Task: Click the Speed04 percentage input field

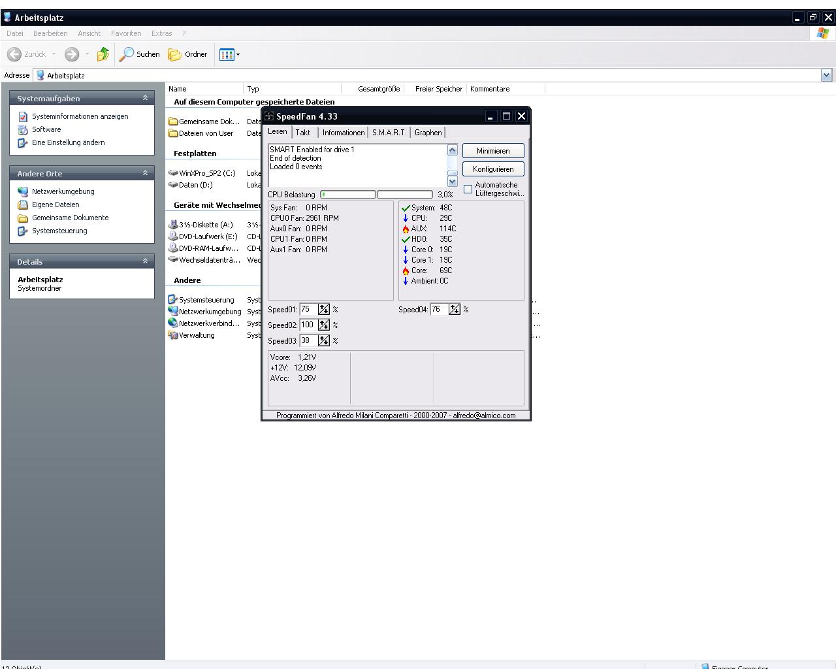Action: point(439,309)
